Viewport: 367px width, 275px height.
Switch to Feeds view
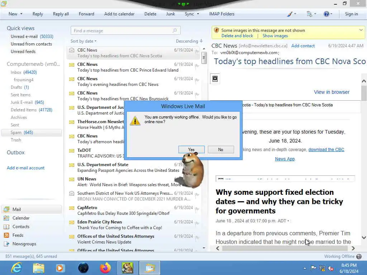click(x=18, y=235)
